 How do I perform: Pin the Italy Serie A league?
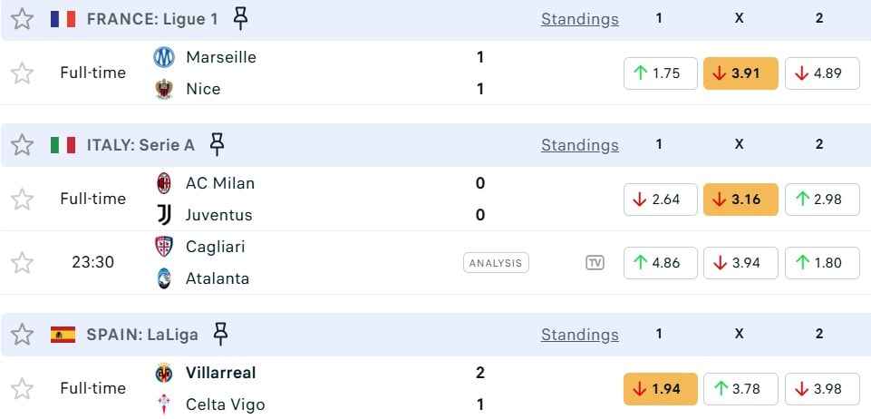[x=217, y=144]
